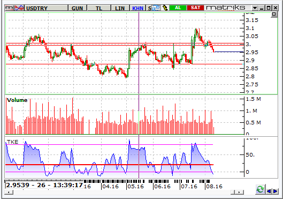
Task: Click the 06.16 date label
Action: 163,186
